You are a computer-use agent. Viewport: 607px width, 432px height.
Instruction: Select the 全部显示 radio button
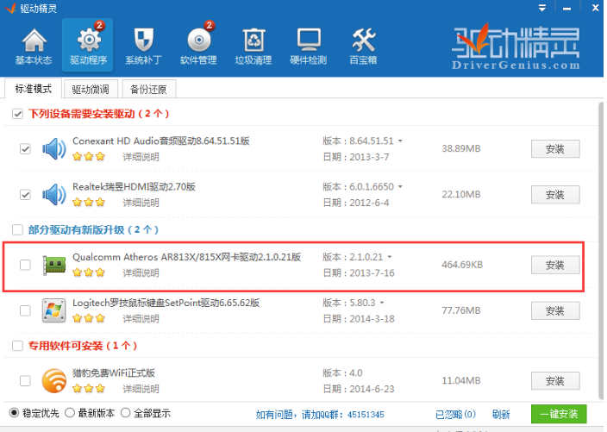[x=125, y=413]
